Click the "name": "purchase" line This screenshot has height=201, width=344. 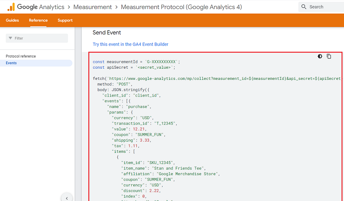point(129,107)
